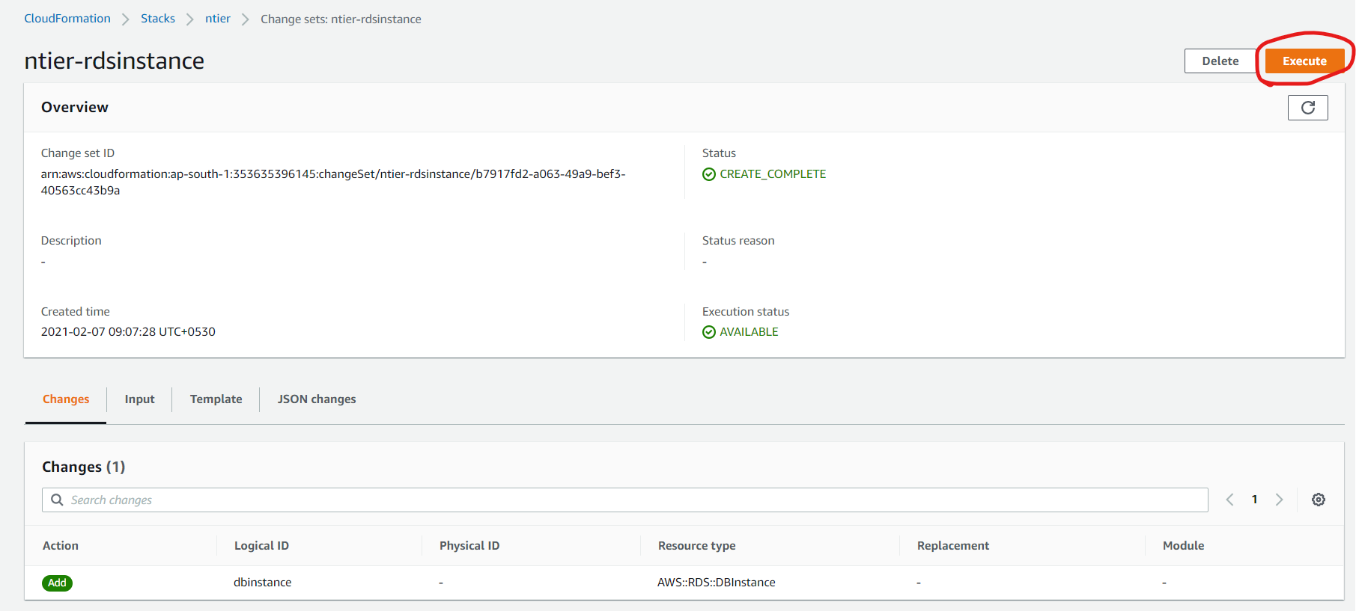Refresh the Overview panel

click(x=1307, y=108)
